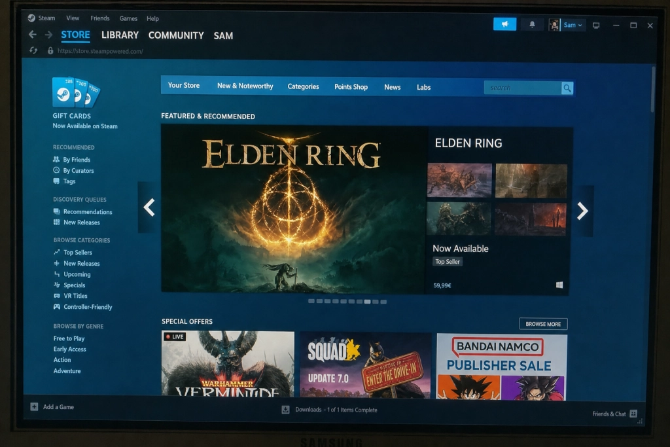Reload the store page with refresh icon
Screen dimensions: 670x447
coord(33,50)
